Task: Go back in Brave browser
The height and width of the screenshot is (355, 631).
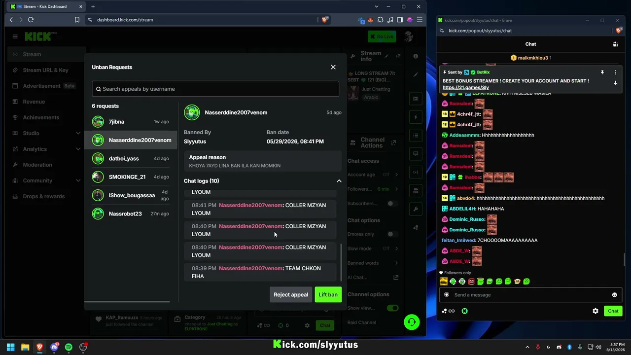Action: [x=11, y=20]
